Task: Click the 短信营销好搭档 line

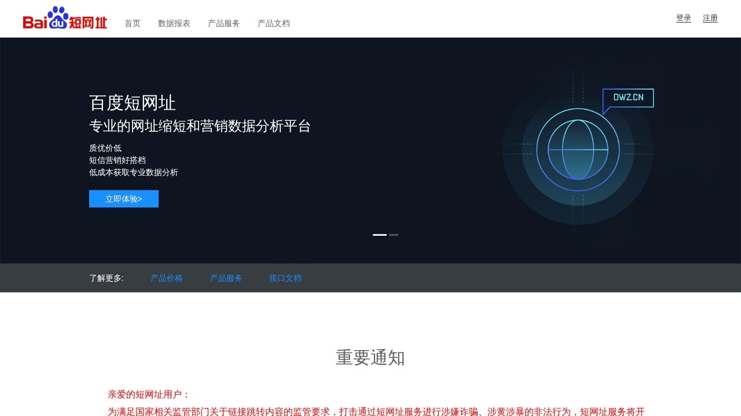Action: (x=118, y=160)
